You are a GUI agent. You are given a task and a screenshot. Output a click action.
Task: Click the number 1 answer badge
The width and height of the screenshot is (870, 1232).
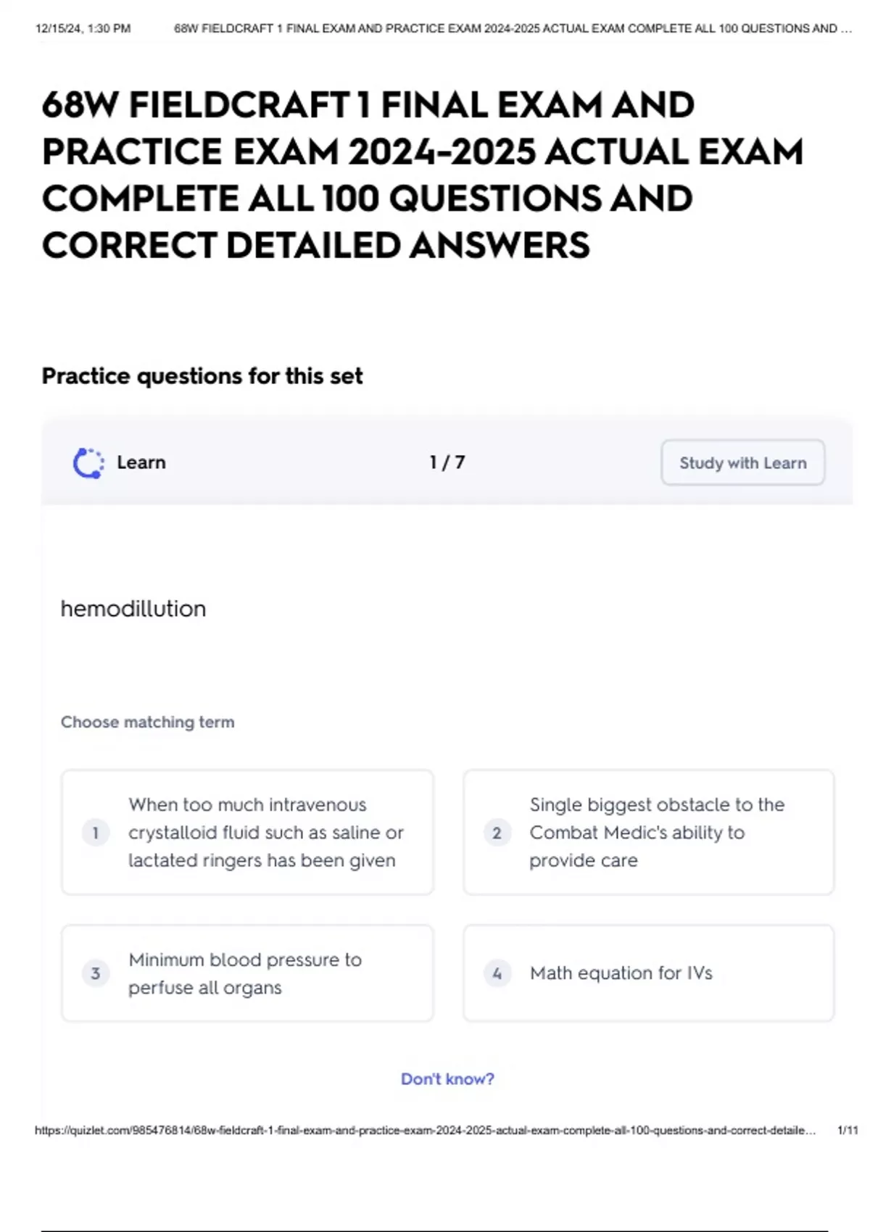96,833
